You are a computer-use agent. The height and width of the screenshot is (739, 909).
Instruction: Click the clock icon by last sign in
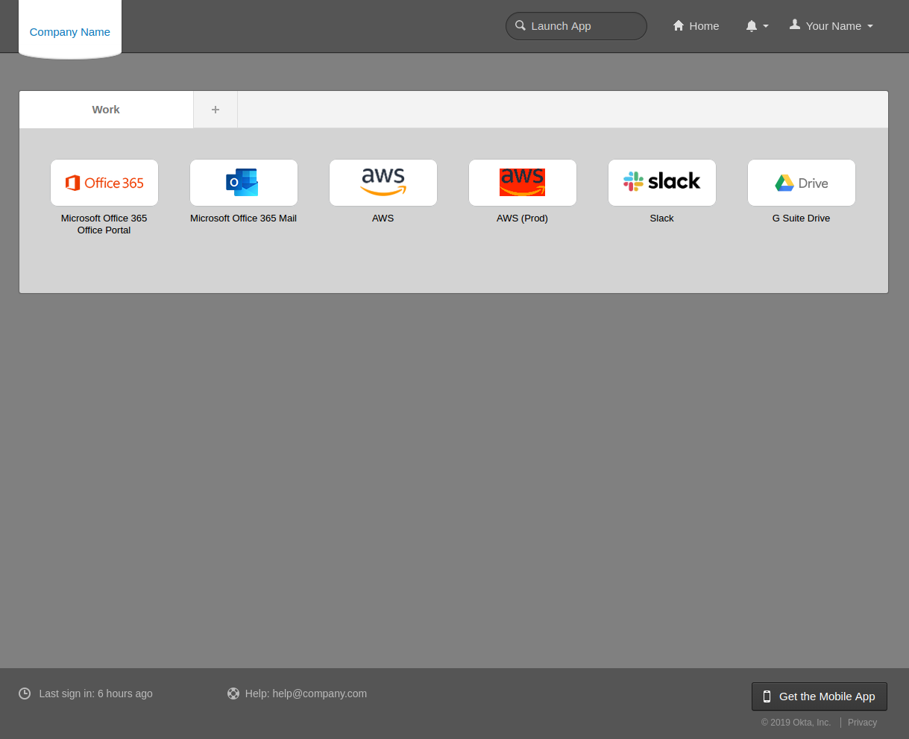(25, 694)
